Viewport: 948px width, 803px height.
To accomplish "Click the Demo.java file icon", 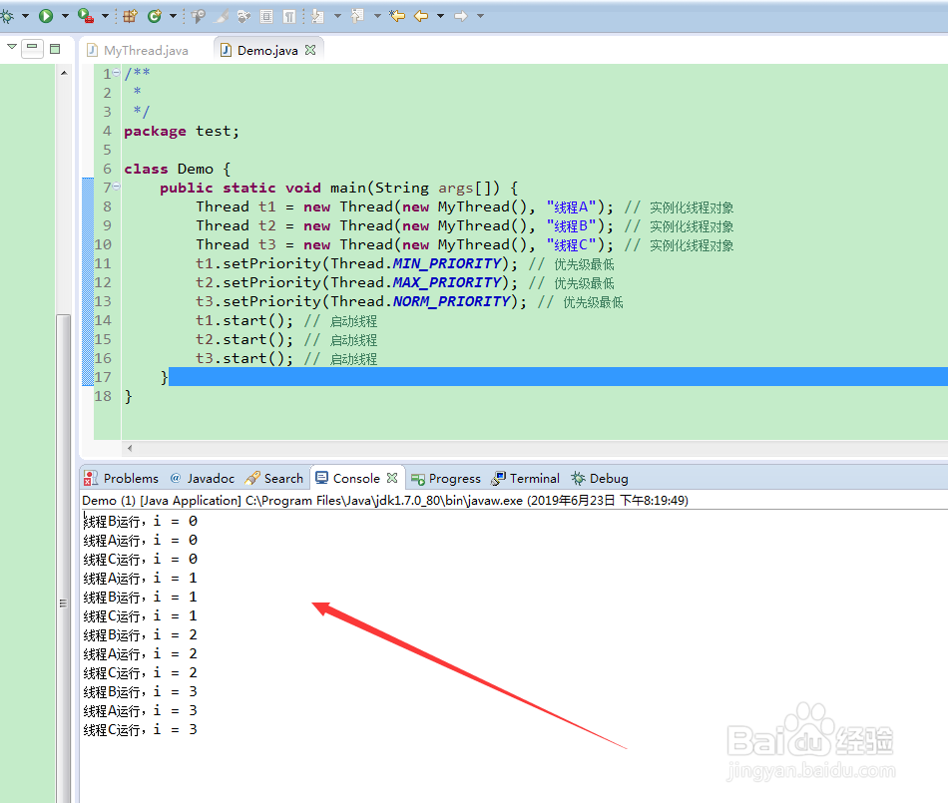I will [226, 50].
